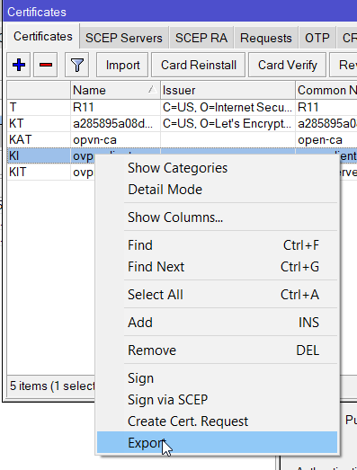The width and height of the screenshot is (357, 470).
Task: Click the Card Verify button
Action: click(x=288, y=65)
